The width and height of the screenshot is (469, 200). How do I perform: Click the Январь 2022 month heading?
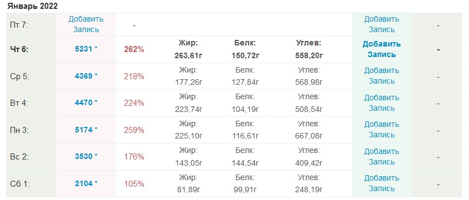pyautogui.click(x=32, y=6)
